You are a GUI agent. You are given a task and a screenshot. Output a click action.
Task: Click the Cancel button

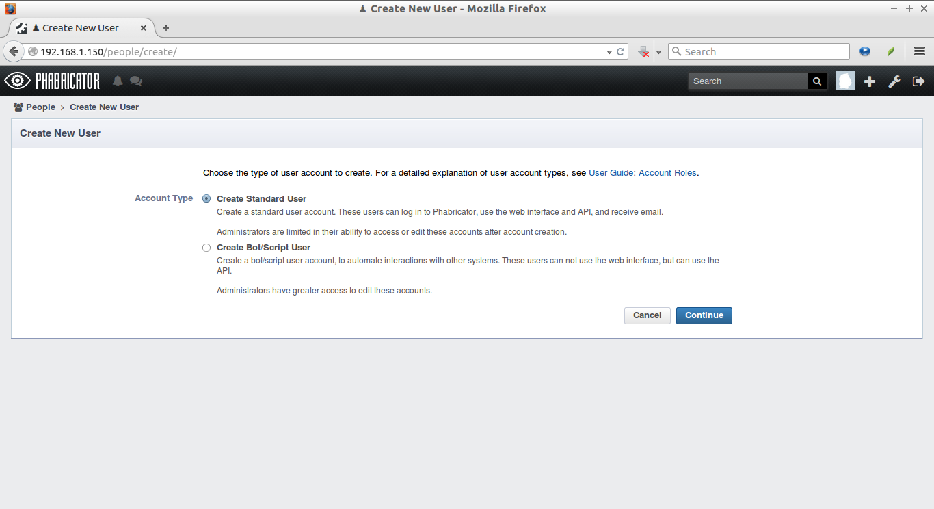(x=647, y=315)
